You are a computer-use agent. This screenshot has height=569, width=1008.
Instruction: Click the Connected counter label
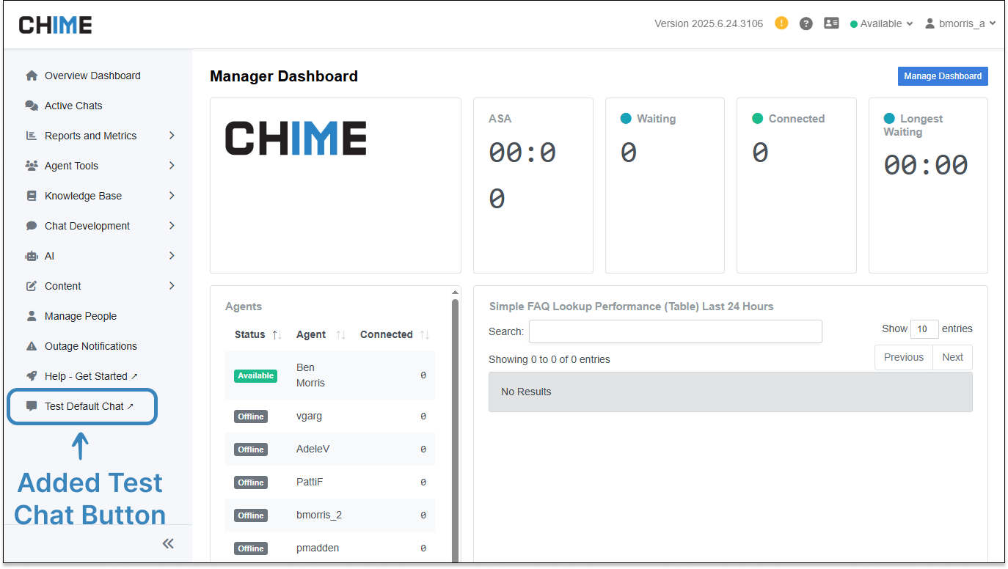pos(797,119)
